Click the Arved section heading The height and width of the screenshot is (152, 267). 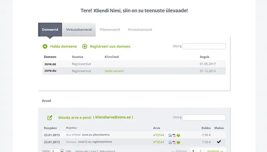(x=46, y=101)
